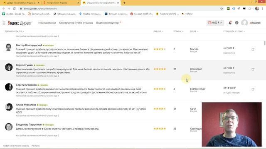Click the green extension icon in the Chrome toolbar

pyautogui.click(x=228, y=9)
